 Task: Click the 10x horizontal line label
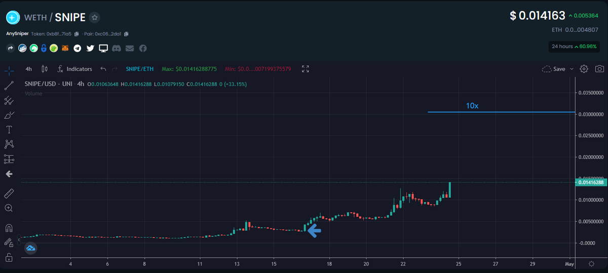(x=472, y=106)
